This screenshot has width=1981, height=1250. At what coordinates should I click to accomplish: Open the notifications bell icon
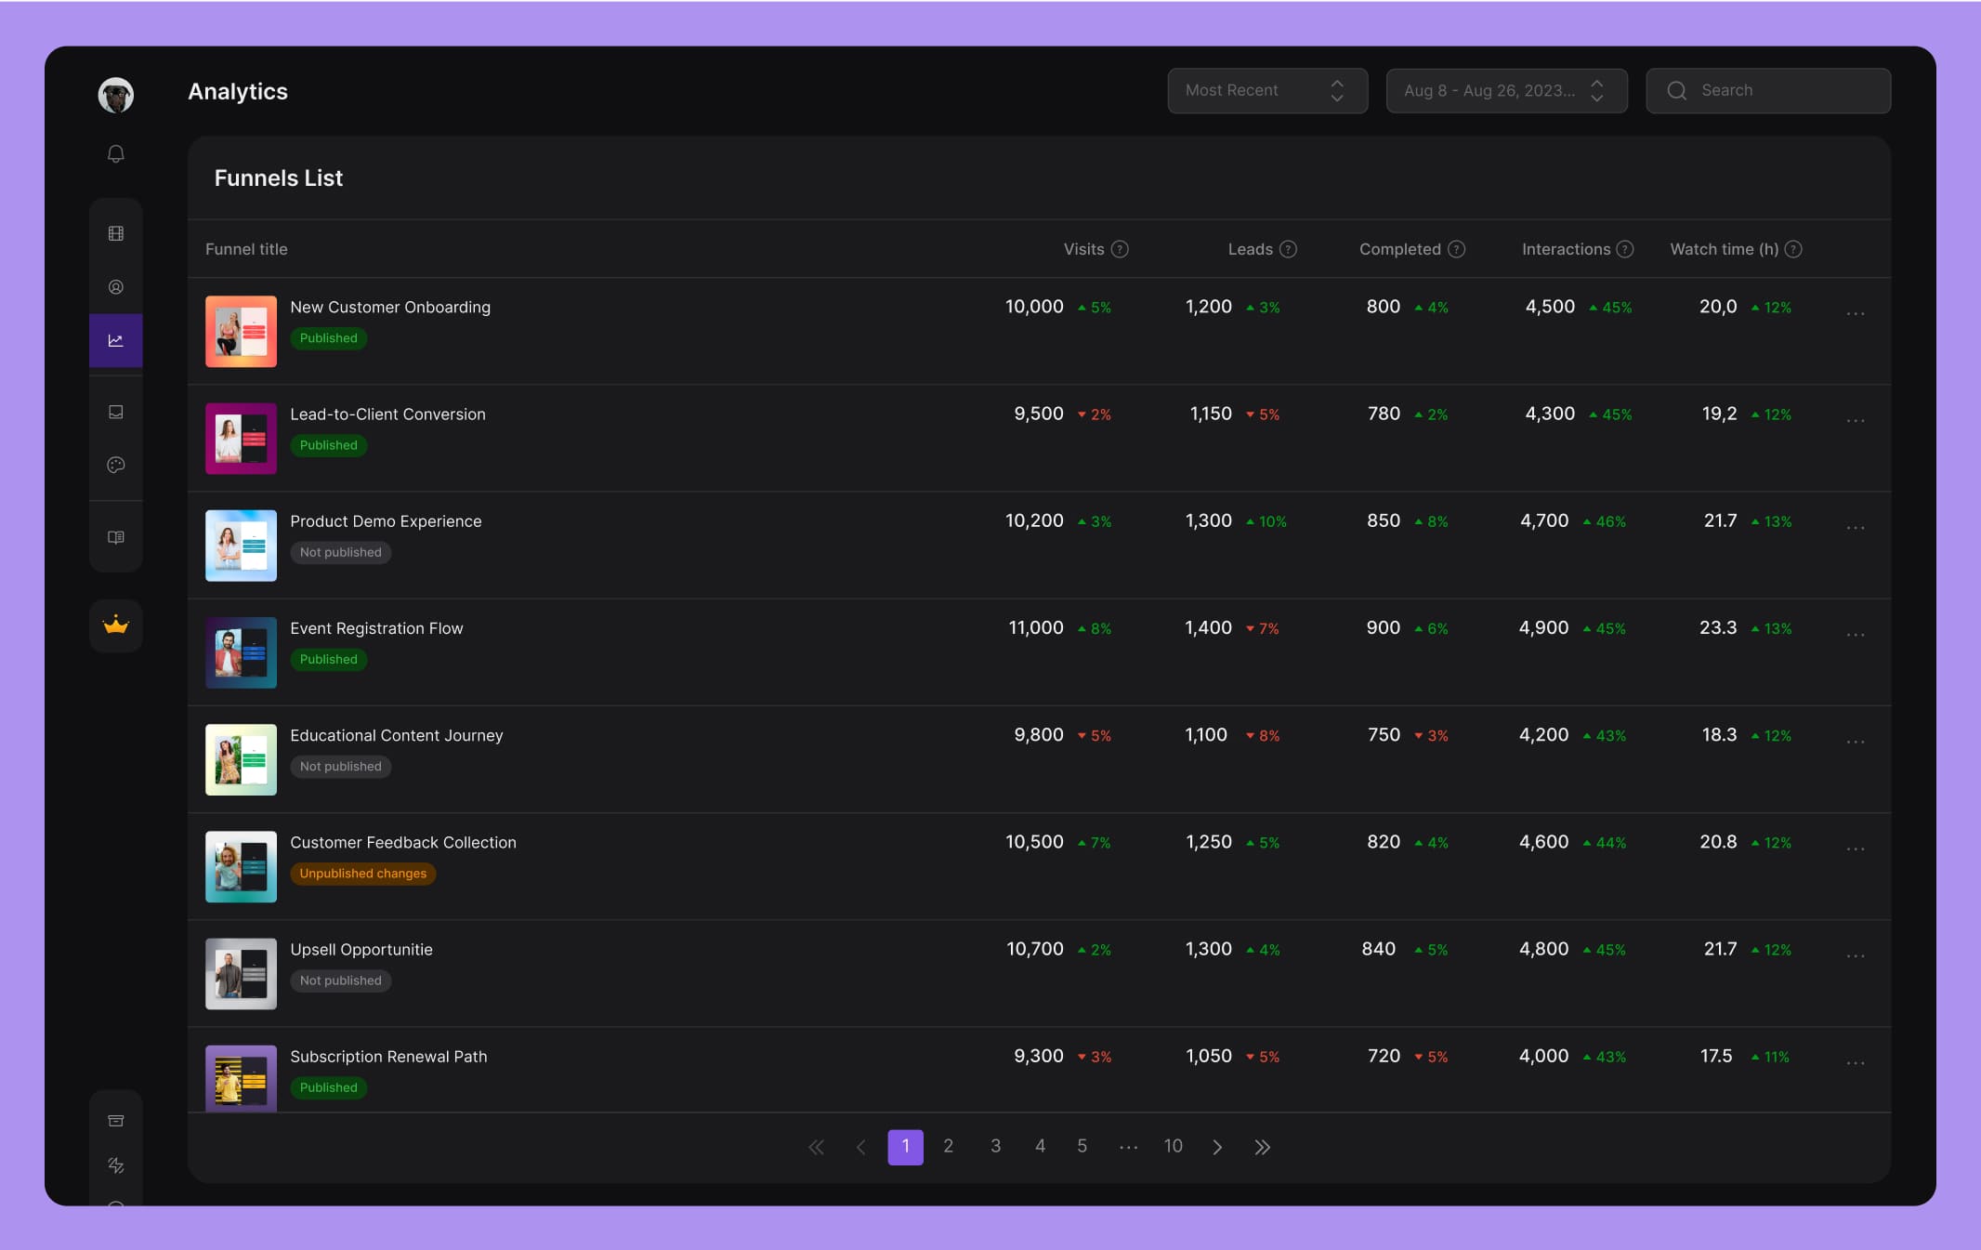click(x=115, y=153)
